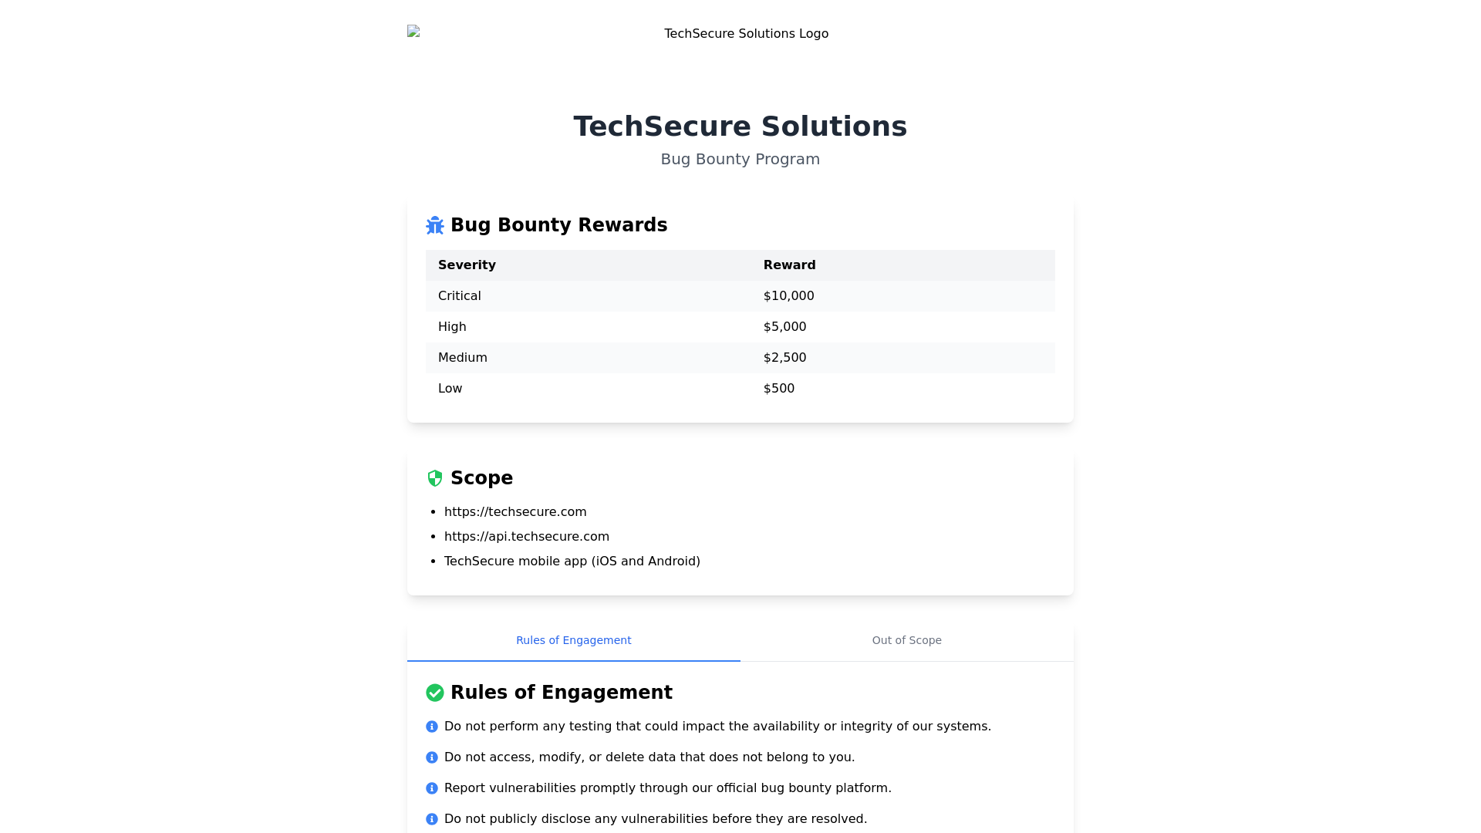Image resolution: width=1481 pixels, height=833 pixels.
Task: Select the Medium severity row
Action: 463,358
